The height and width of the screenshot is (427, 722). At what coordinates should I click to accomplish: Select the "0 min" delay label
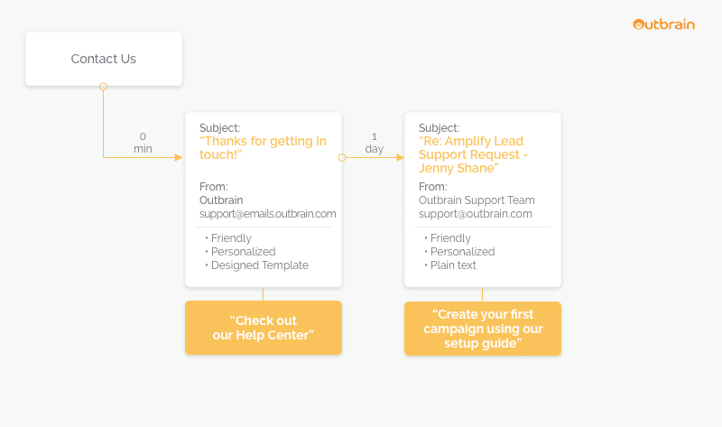click(143, 143)
